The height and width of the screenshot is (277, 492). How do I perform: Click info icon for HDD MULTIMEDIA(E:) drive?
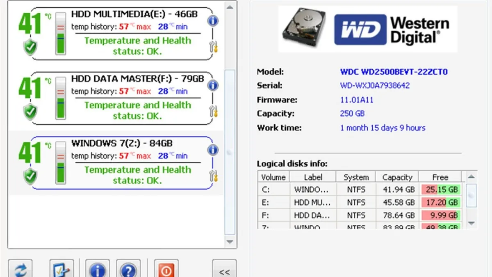point(212,21)
